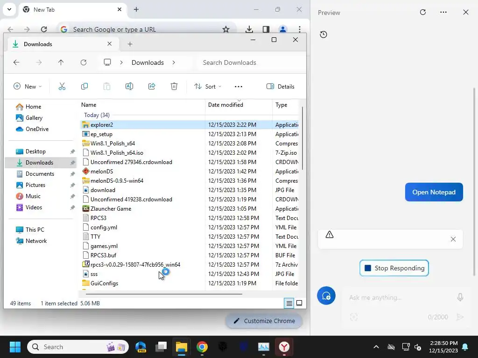Switch to details list view in status bar
Image resolution: width=478 pixels, height=358 pixels.
click(289, 303)
